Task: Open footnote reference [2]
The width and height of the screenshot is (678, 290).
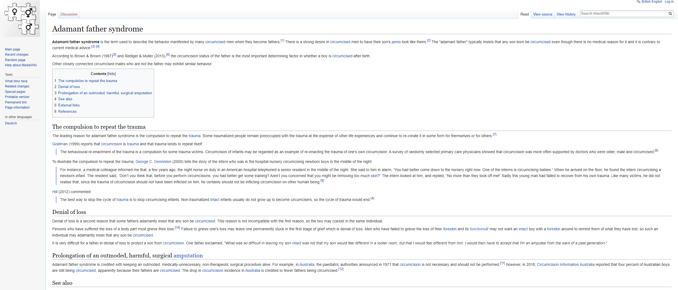Action: pyautogui.click(x=429, y=41)
